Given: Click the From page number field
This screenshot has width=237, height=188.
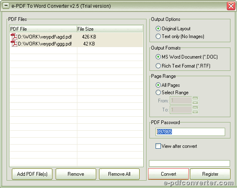Looking at the screenshot, I should [181, 100].
